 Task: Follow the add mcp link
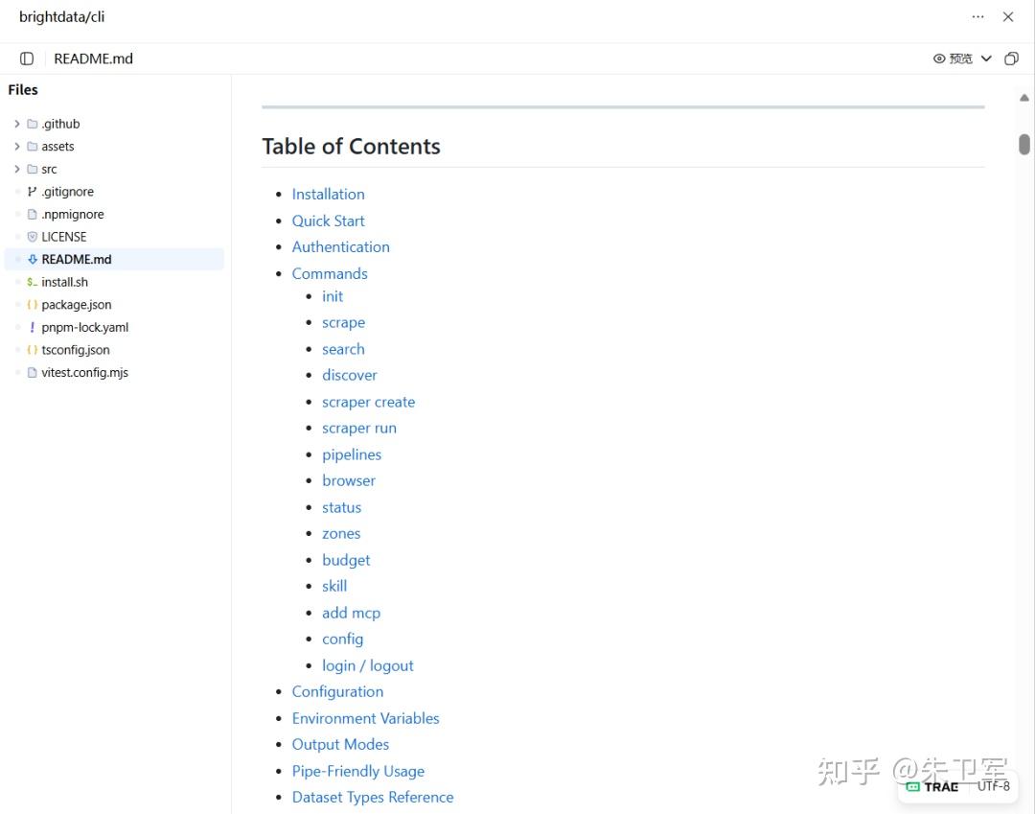coord(351,614)
